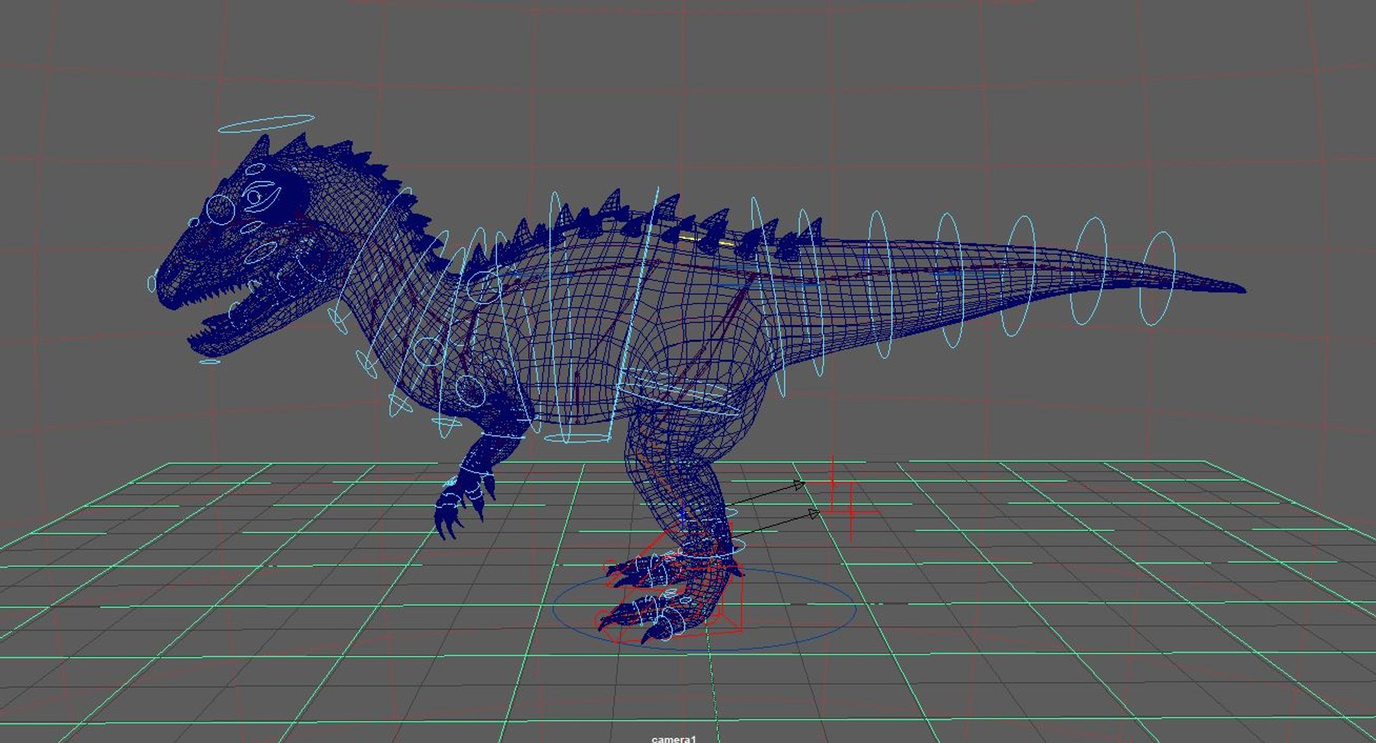The image size is (1376, 743).
Task: Select the tail ring control nearest the tail tip
Action: [x=1157, y=278]
